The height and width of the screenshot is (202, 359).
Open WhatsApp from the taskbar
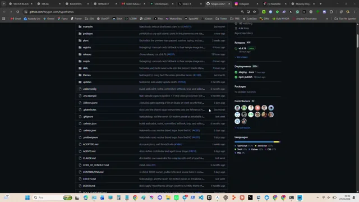pyautogui.click(x=176, y=198)
